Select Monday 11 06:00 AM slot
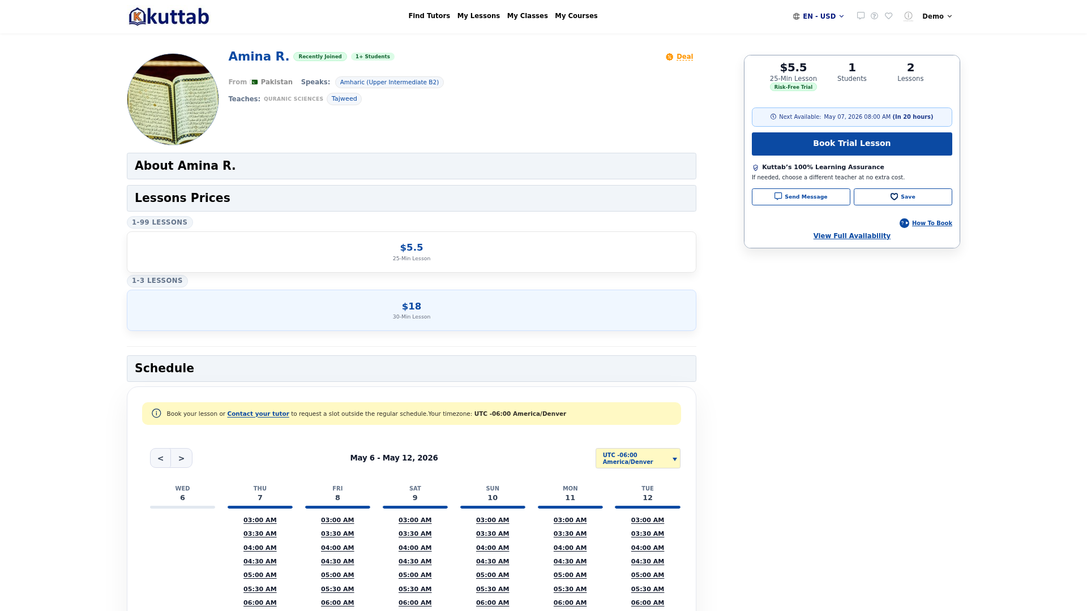The height and width of the screenshot is (611, 1087). tap(570, 603)
